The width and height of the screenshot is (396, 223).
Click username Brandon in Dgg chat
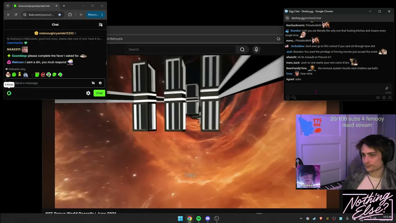point(295,31)
